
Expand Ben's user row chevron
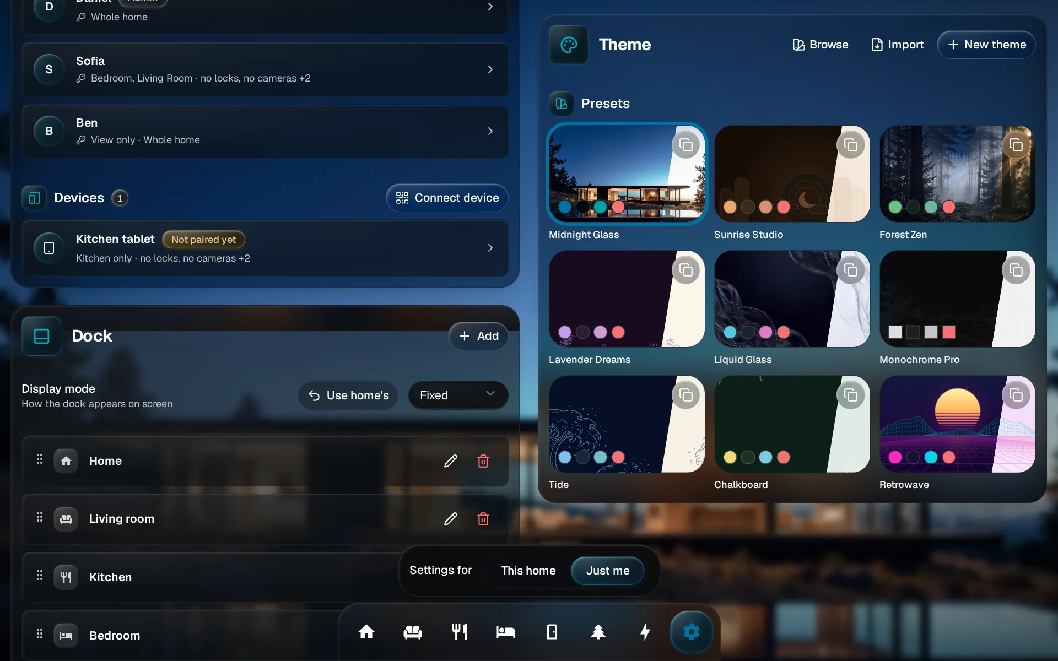pyautogui.click(x=490, y=131)
